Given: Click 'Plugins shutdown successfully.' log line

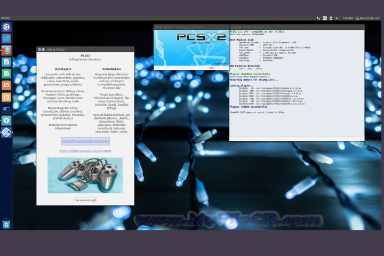Looking at the screenshot, I should point(250,74).
